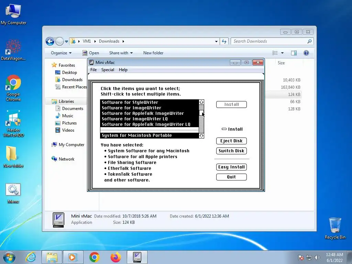Click Explorer forward navigation arrow
Image resolution: width=352 pixels, height=264 pixels.
tap(59, 41)
